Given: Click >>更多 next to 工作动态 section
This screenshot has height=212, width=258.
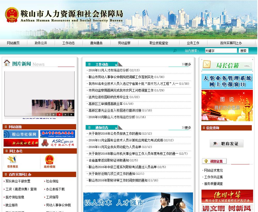Looking at the screenshot, I should pos(187,64).
